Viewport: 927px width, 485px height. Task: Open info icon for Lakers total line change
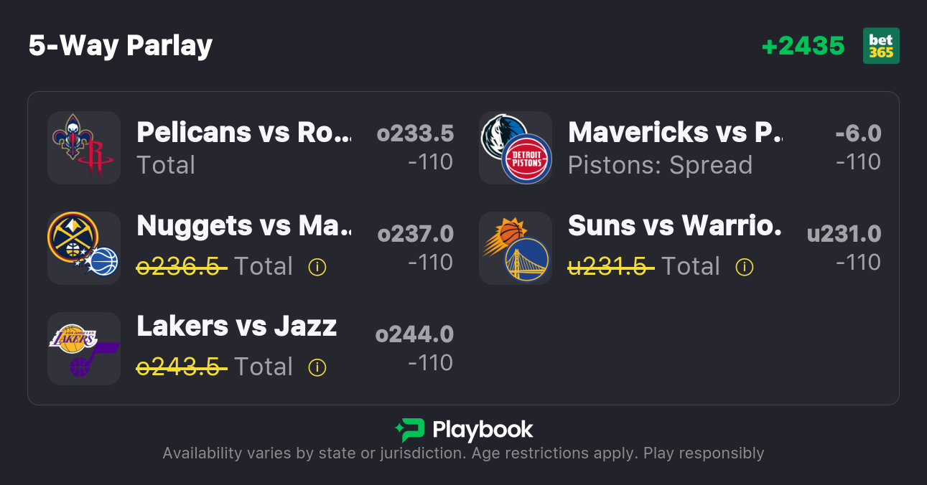pos(317,367)
